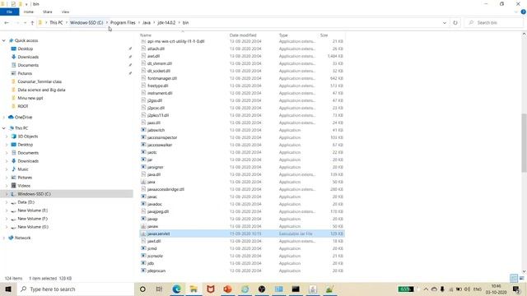The width and height of the screenshot is (527, 296).
Task: Click the jdeprscan application icon
Action: coord(143,271)
